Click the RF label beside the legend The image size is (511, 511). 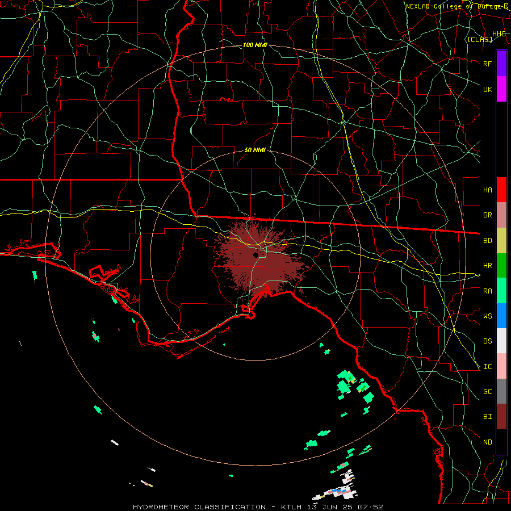[487, 64]
